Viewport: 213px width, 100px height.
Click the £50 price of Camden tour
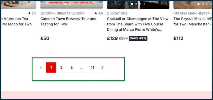[45, 38]
